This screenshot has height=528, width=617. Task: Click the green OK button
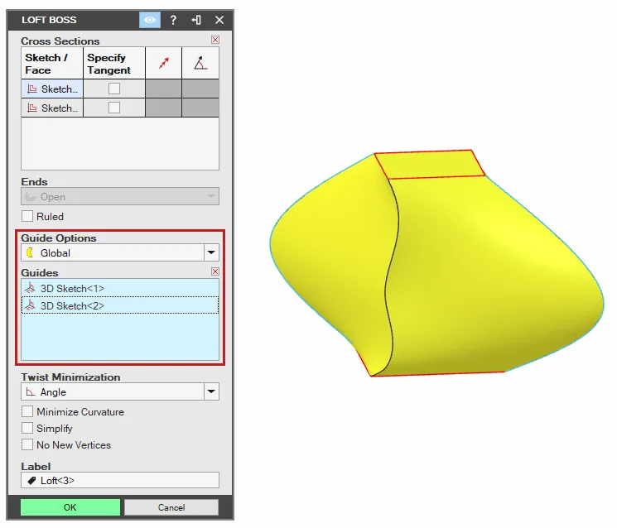[x=70, y=507]
